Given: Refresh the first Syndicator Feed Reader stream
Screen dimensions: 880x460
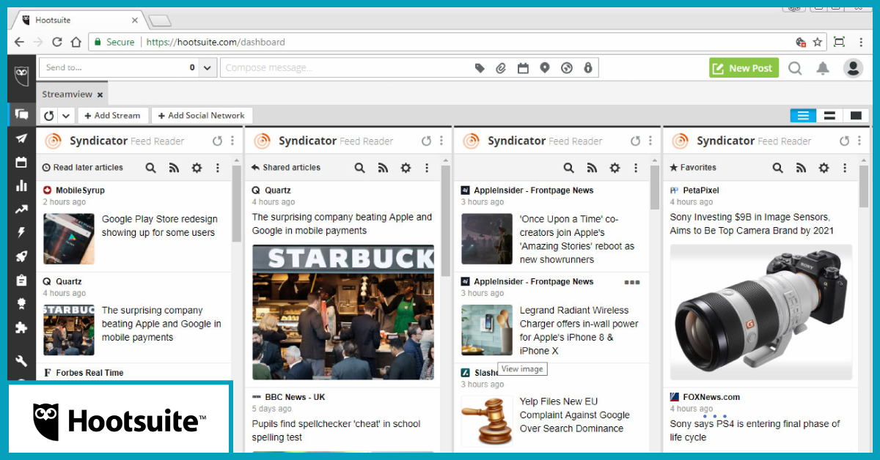Looking at the screenshot, I should (218, 140).
